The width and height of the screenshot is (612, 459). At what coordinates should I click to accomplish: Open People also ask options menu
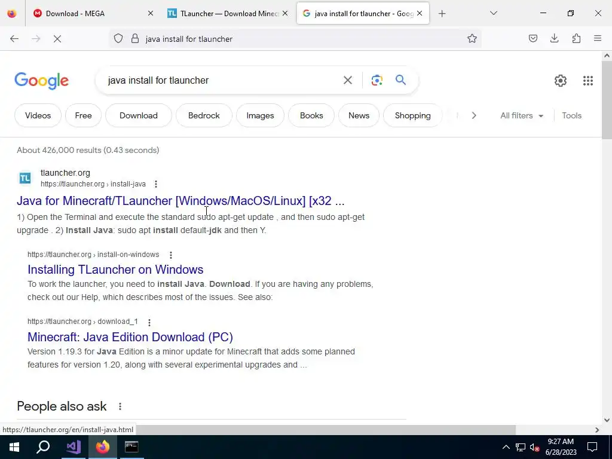tap(120, 406)
